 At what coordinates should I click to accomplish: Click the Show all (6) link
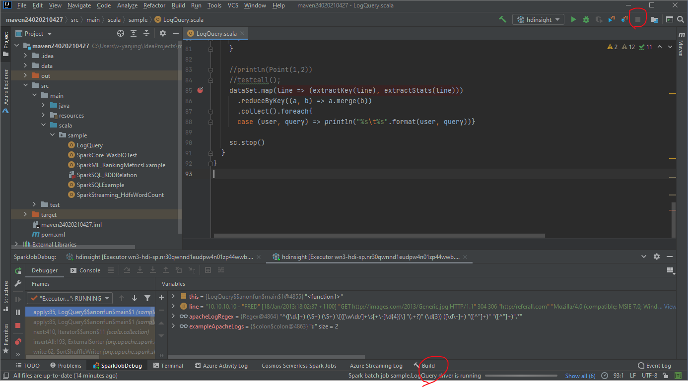[x=580, y=376]
